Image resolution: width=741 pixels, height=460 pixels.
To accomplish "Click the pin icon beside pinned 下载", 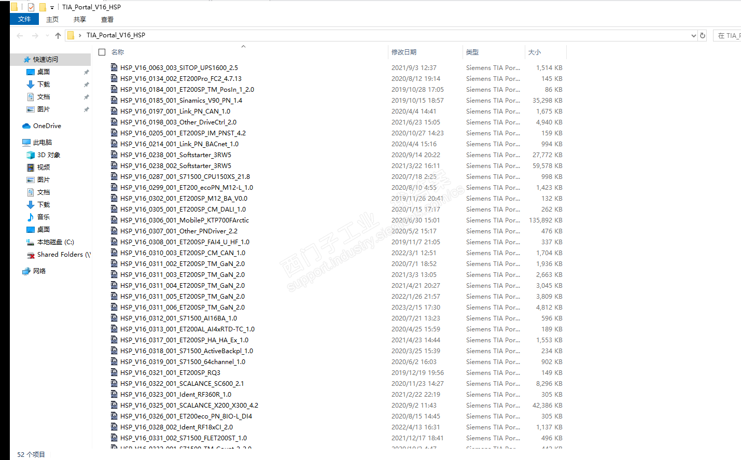I will pos(87,85).
